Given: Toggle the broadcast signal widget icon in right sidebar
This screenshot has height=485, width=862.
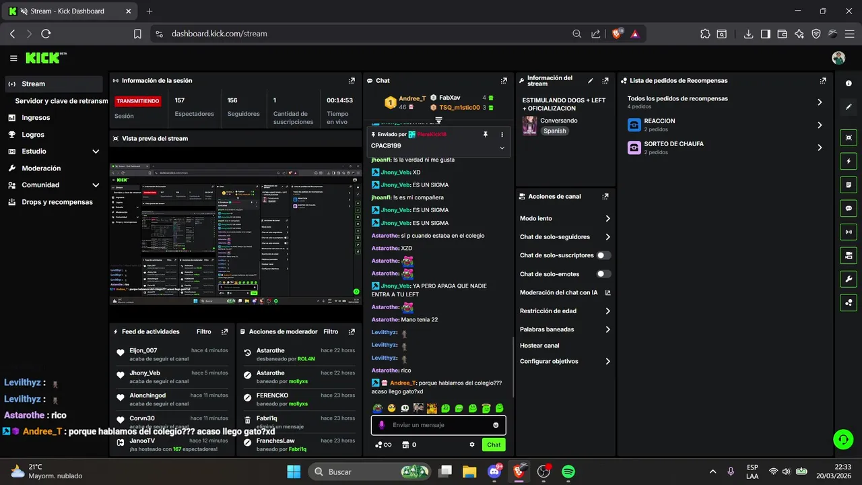Looking at the screenshot, I should coord(849,232).
